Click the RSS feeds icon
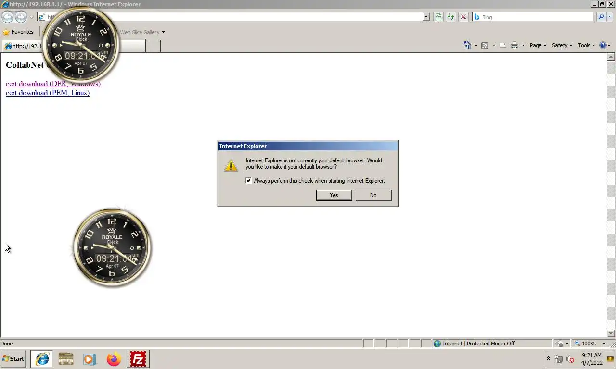616x369 pixels. (x=485, y=45)
